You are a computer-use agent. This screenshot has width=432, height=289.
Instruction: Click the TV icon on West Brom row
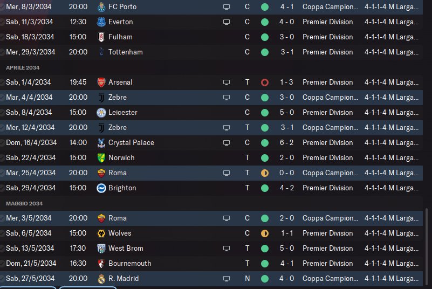pos(227,249)
